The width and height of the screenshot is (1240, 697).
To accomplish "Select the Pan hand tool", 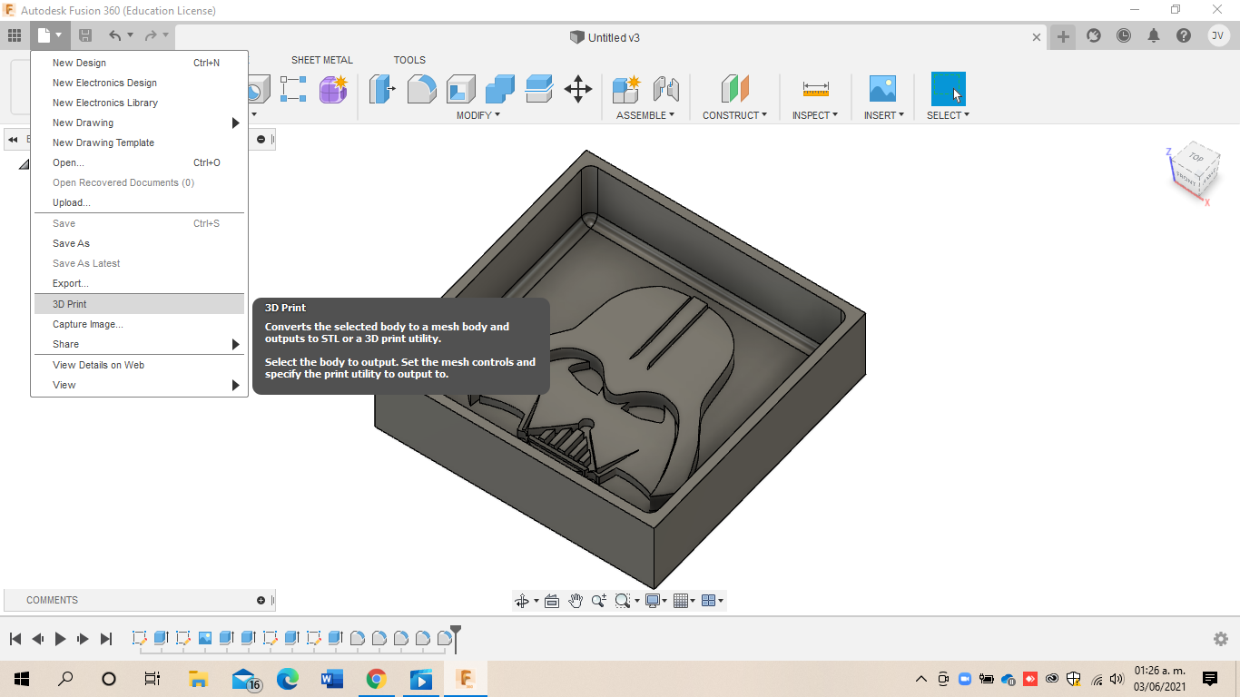I will point(576,601).
